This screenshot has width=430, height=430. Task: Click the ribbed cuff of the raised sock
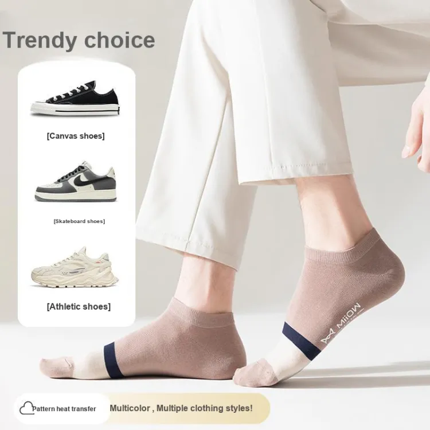click(x=340, y=243)
